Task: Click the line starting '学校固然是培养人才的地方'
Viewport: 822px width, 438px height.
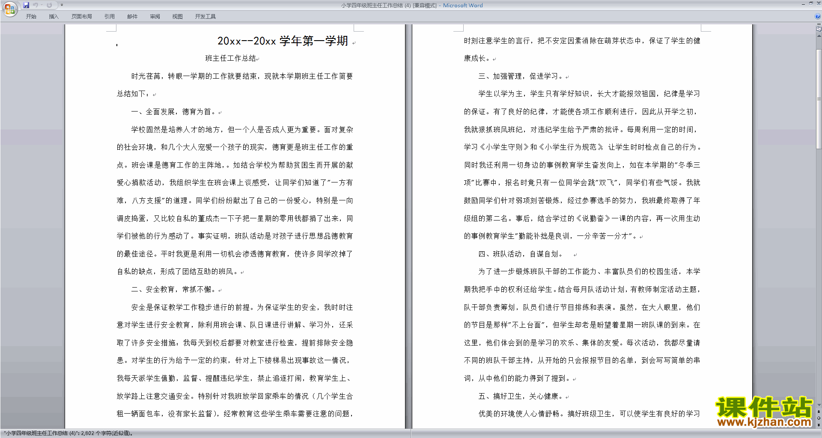Action: coord(242,129)
